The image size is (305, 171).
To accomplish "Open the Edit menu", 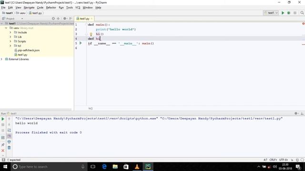I will 10,8.
